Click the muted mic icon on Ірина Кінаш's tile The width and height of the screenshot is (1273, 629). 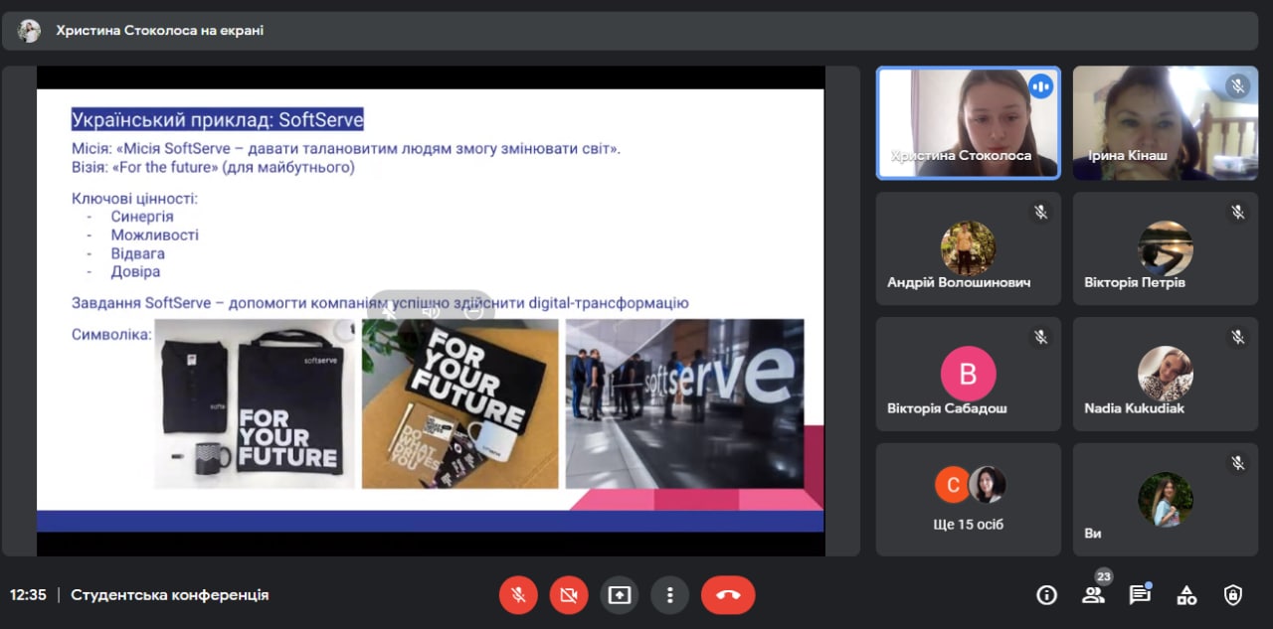[x=1237, y=86]
